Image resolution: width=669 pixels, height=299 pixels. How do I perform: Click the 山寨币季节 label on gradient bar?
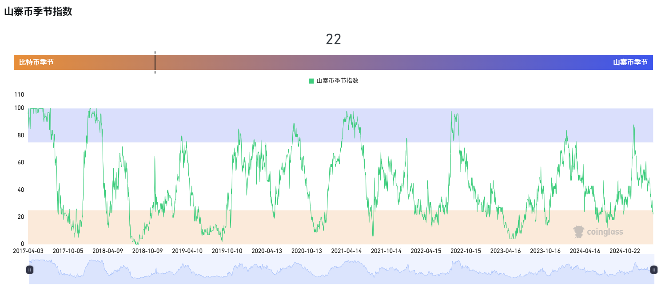(x=630, y=62)
